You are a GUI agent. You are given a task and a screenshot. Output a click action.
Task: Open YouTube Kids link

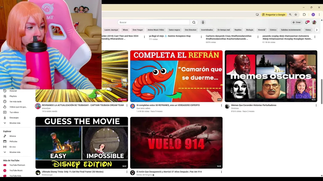pyautogui.click(x=16, y=176)
